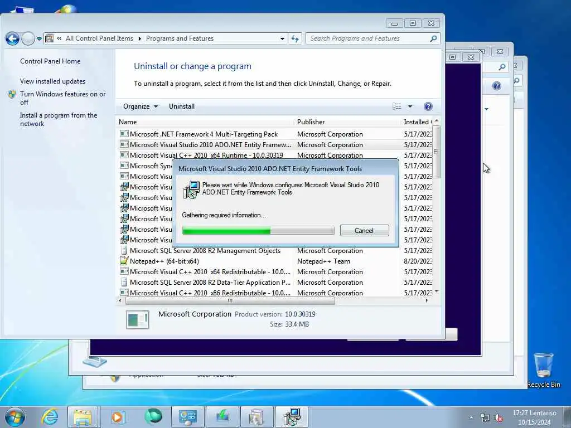
Task: Open the address bar history dropdown
Action: click(x=282, y=38)
